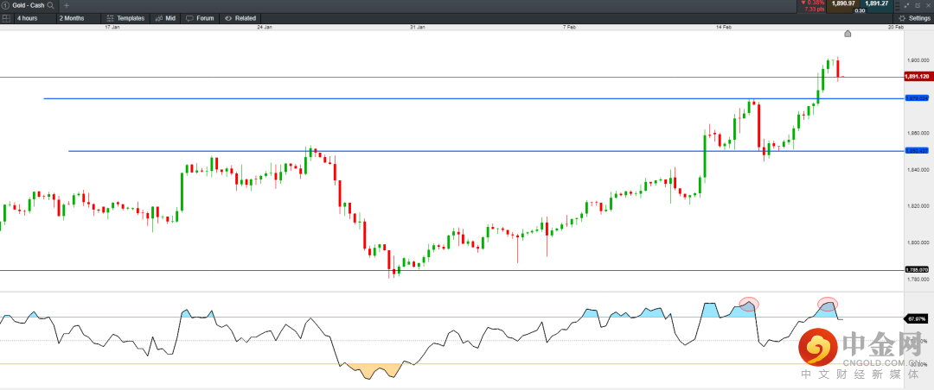Select the upper blue line price label 1,879

pos(916,98)
